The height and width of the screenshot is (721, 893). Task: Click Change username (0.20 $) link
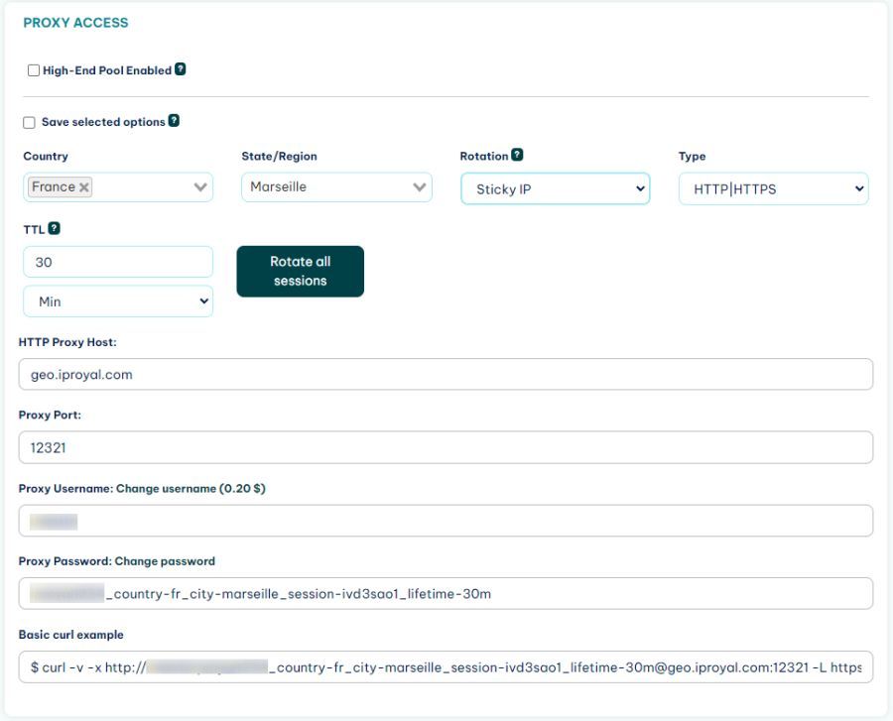tap(191, 488)
